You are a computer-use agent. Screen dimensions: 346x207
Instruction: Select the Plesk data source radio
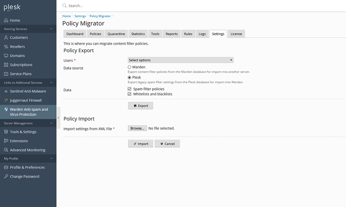click(129, 78)
